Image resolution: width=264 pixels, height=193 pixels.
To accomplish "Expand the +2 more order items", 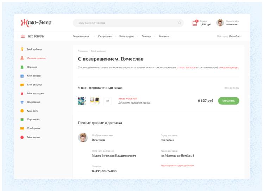I will 107,101.
